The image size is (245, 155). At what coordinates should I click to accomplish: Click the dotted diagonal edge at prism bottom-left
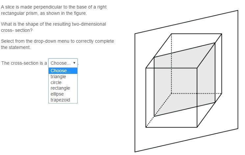pyautogui.click(x=159, y=110)
